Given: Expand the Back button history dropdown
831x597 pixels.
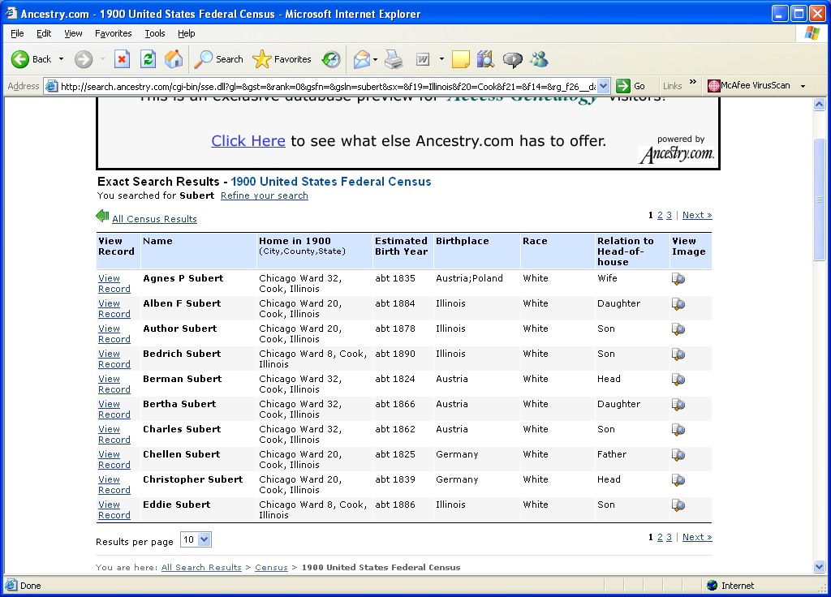Looking at the screenshot, I should pyautogui.click(x=61, y=59).
